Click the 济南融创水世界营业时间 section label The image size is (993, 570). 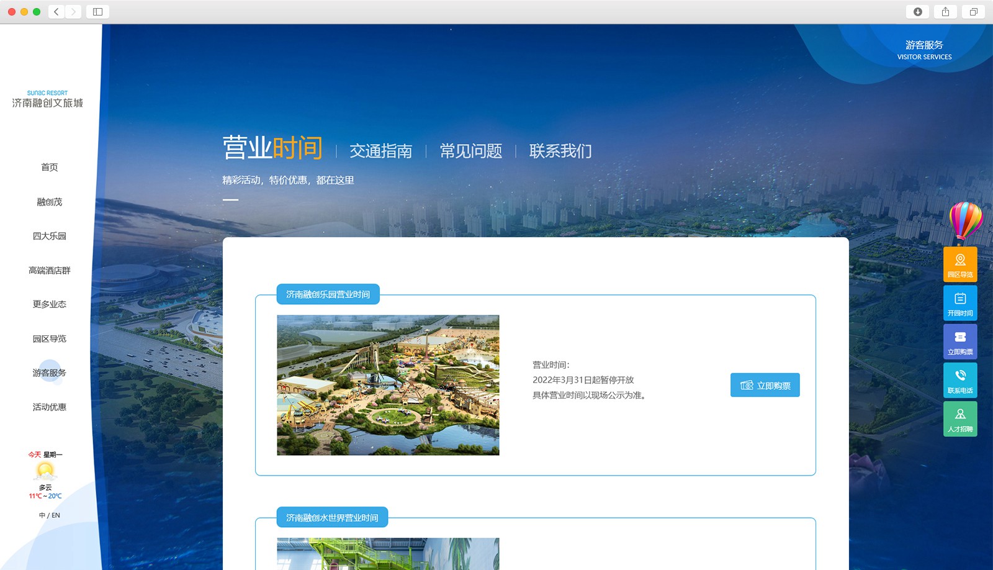[332, 517]
